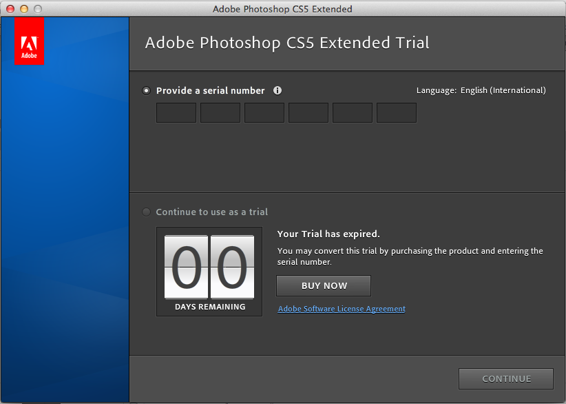Image resolution: width=566 pixels, height=404 pixels.
Task: Click the 'DAYS REMAINING' label
Action: [210, 307]
